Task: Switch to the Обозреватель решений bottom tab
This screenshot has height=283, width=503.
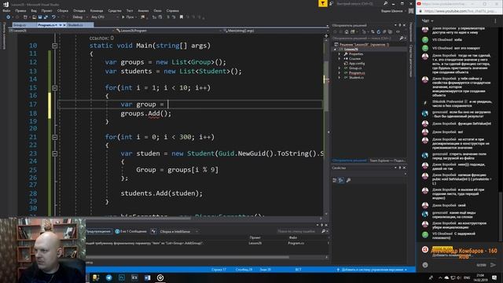Action: (349, 160)
